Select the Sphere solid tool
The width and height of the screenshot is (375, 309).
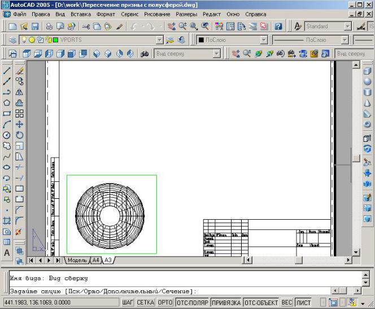(367, 81)
